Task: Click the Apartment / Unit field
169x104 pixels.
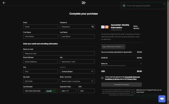Action: [x=77, y=62]
